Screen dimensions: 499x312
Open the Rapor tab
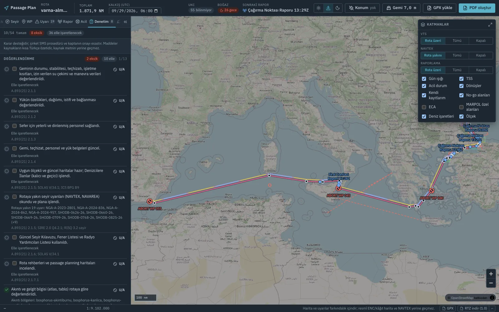(x=65, y=22)
